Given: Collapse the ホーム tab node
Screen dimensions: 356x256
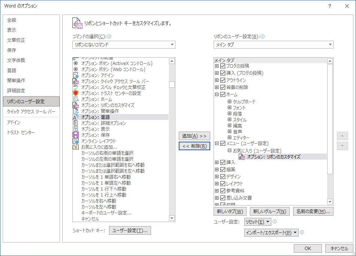Looking at the screenshot, I should [x=217, y=95].
